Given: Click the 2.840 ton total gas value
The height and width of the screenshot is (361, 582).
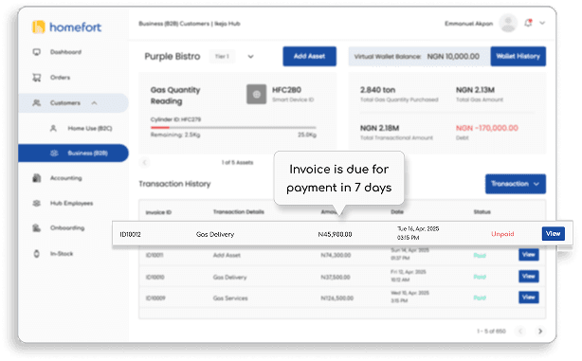Looking at the screenshot, I should [x=377, y=90].
